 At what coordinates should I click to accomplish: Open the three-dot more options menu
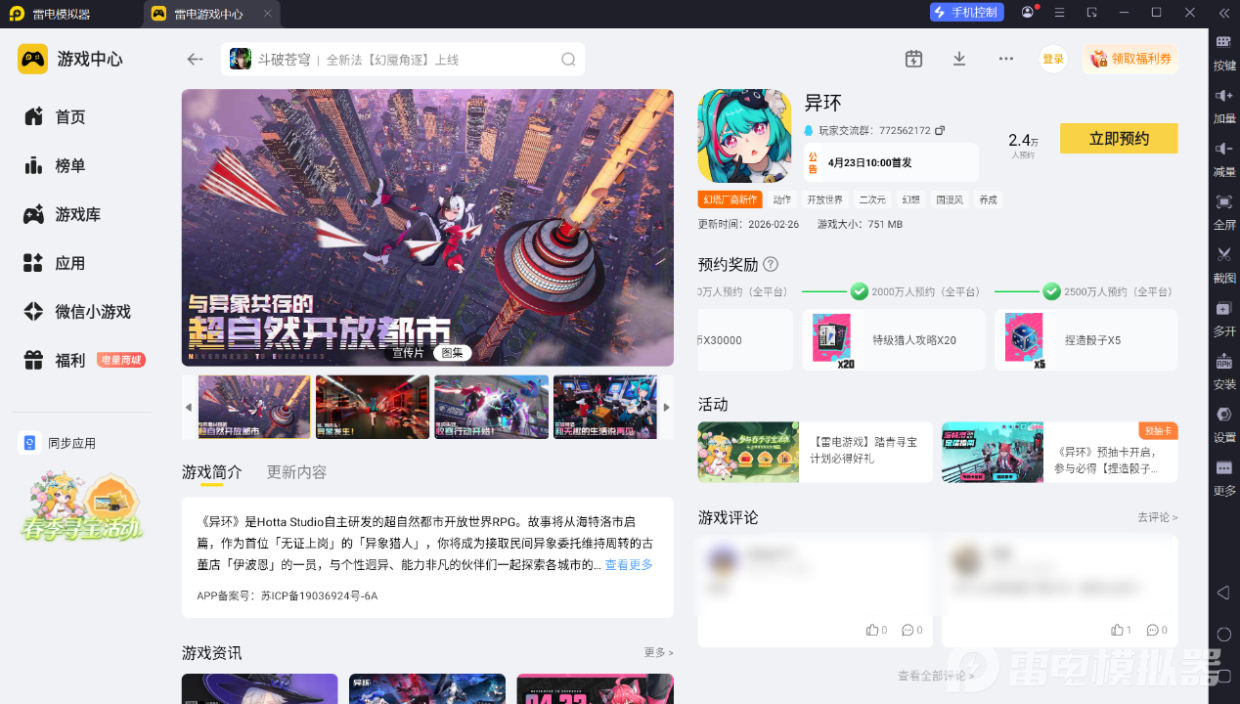click(x=1006, y=59)
